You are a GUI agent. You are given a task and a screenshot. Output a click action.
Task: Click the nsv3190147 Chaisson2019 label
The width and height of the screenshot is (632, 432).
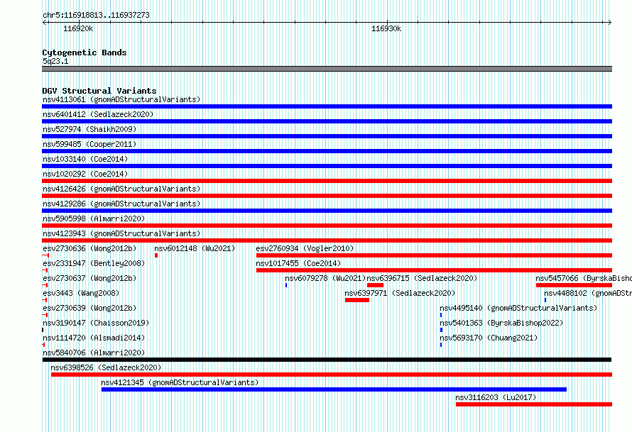coord(96,323)
